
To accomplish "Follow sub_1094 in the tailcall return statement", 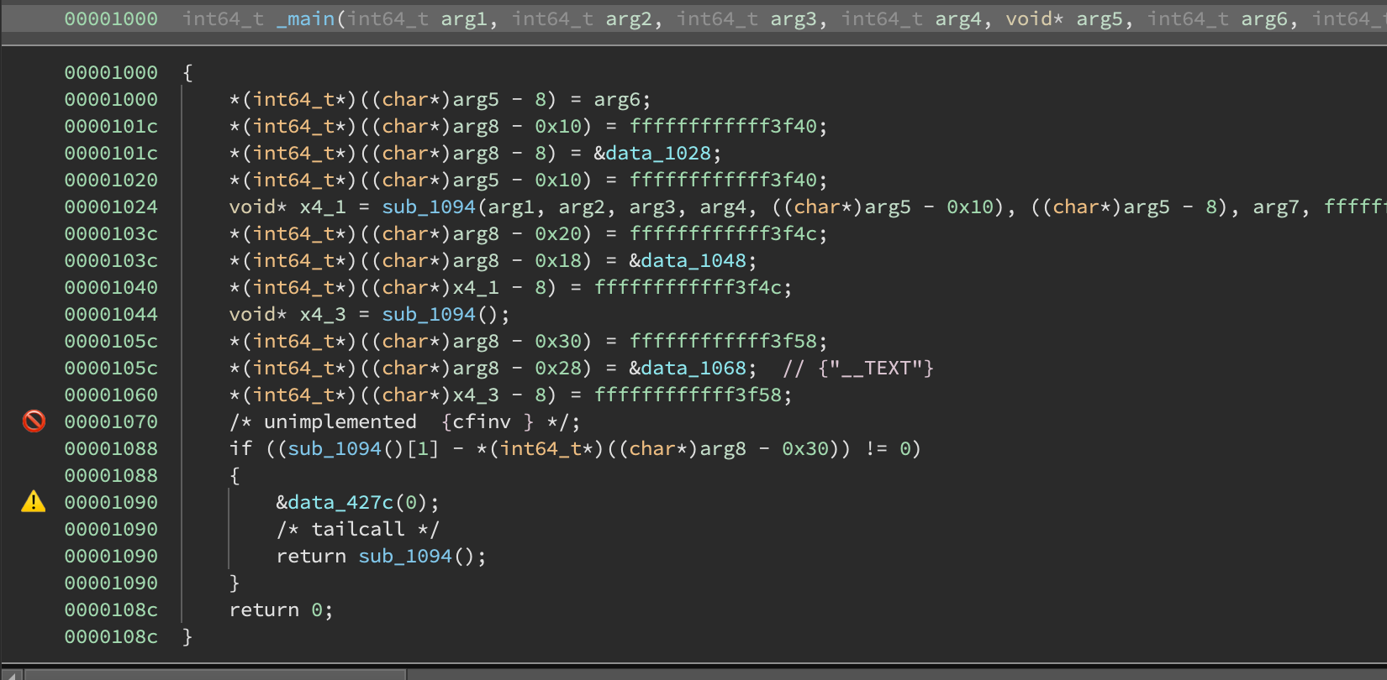I will 405,556.
